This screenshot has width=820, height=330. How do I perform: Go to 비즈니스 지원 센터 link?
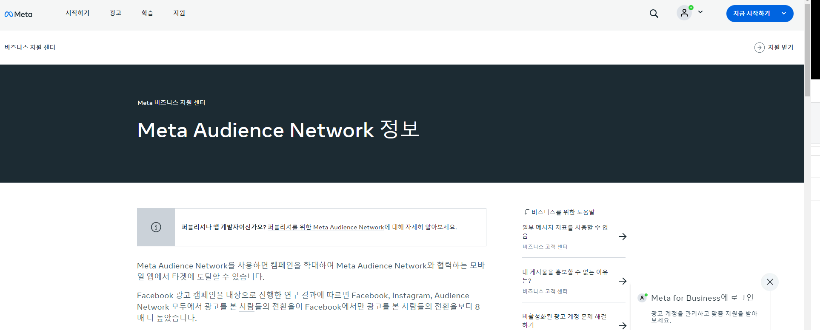coord(30,47)
